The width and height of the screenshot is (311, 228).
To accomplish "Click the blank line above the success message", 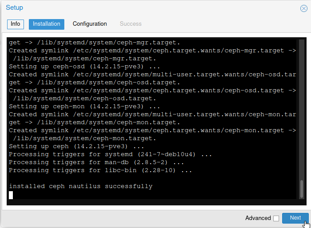I will pyautogui.click(x=153, y=178).
